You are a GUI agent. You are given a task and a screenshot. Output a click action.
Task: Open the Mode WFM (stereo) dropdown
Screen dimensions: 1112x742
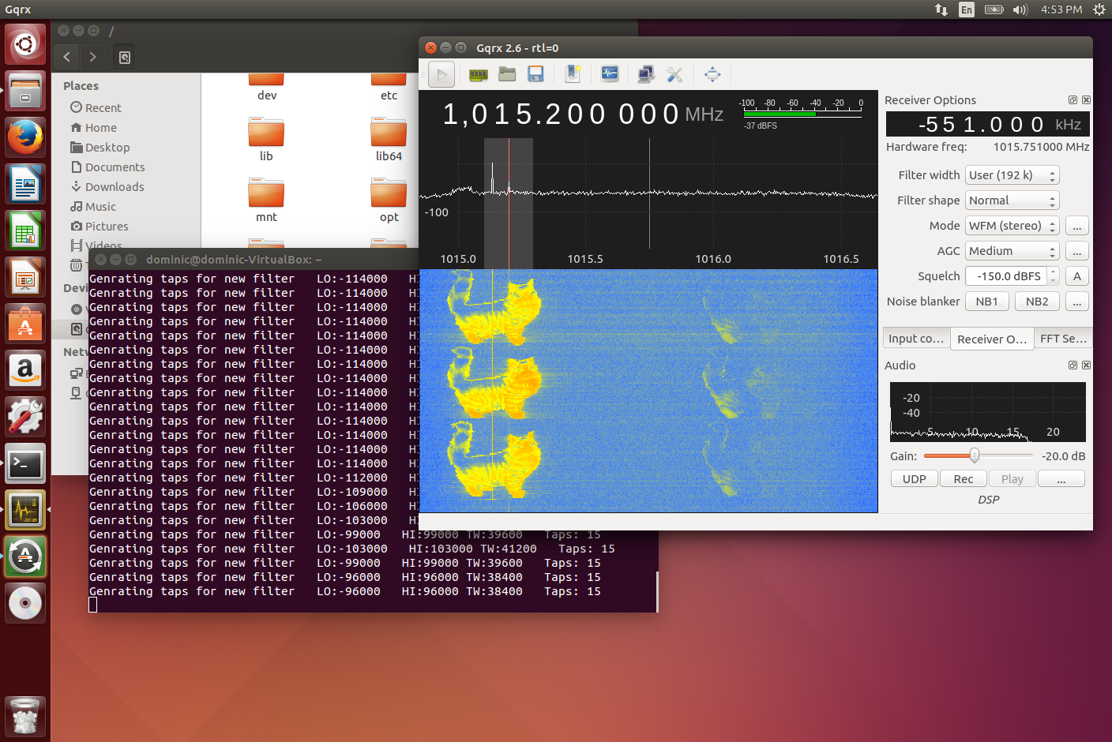pos(1012,226)
